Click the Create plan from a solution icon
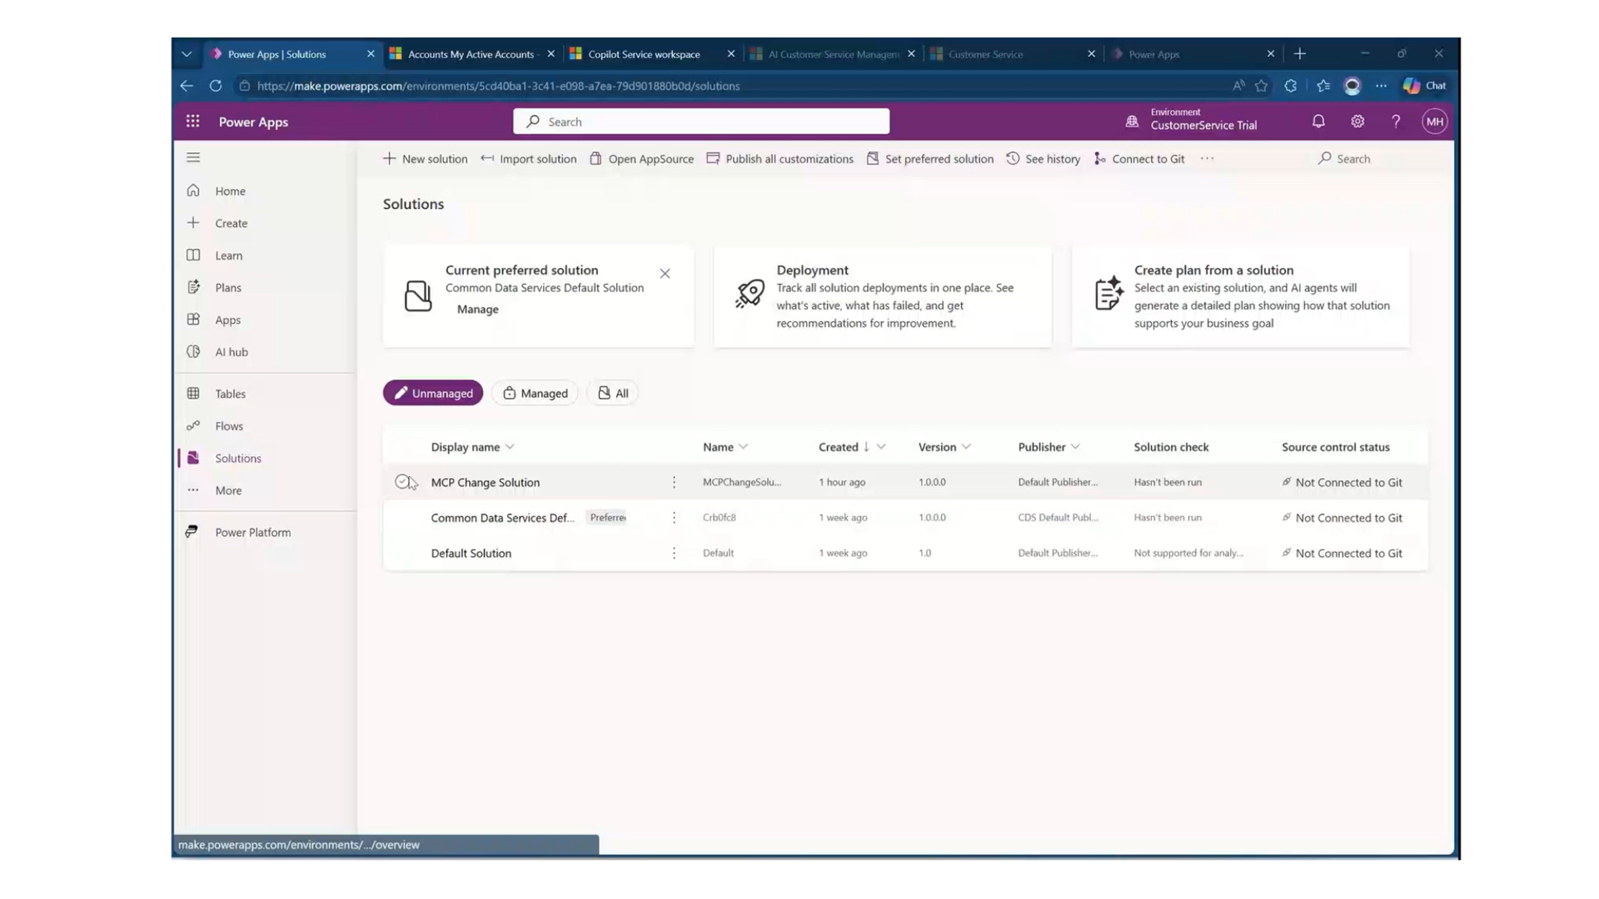 pyautogui.click(x=1108, y=294)
